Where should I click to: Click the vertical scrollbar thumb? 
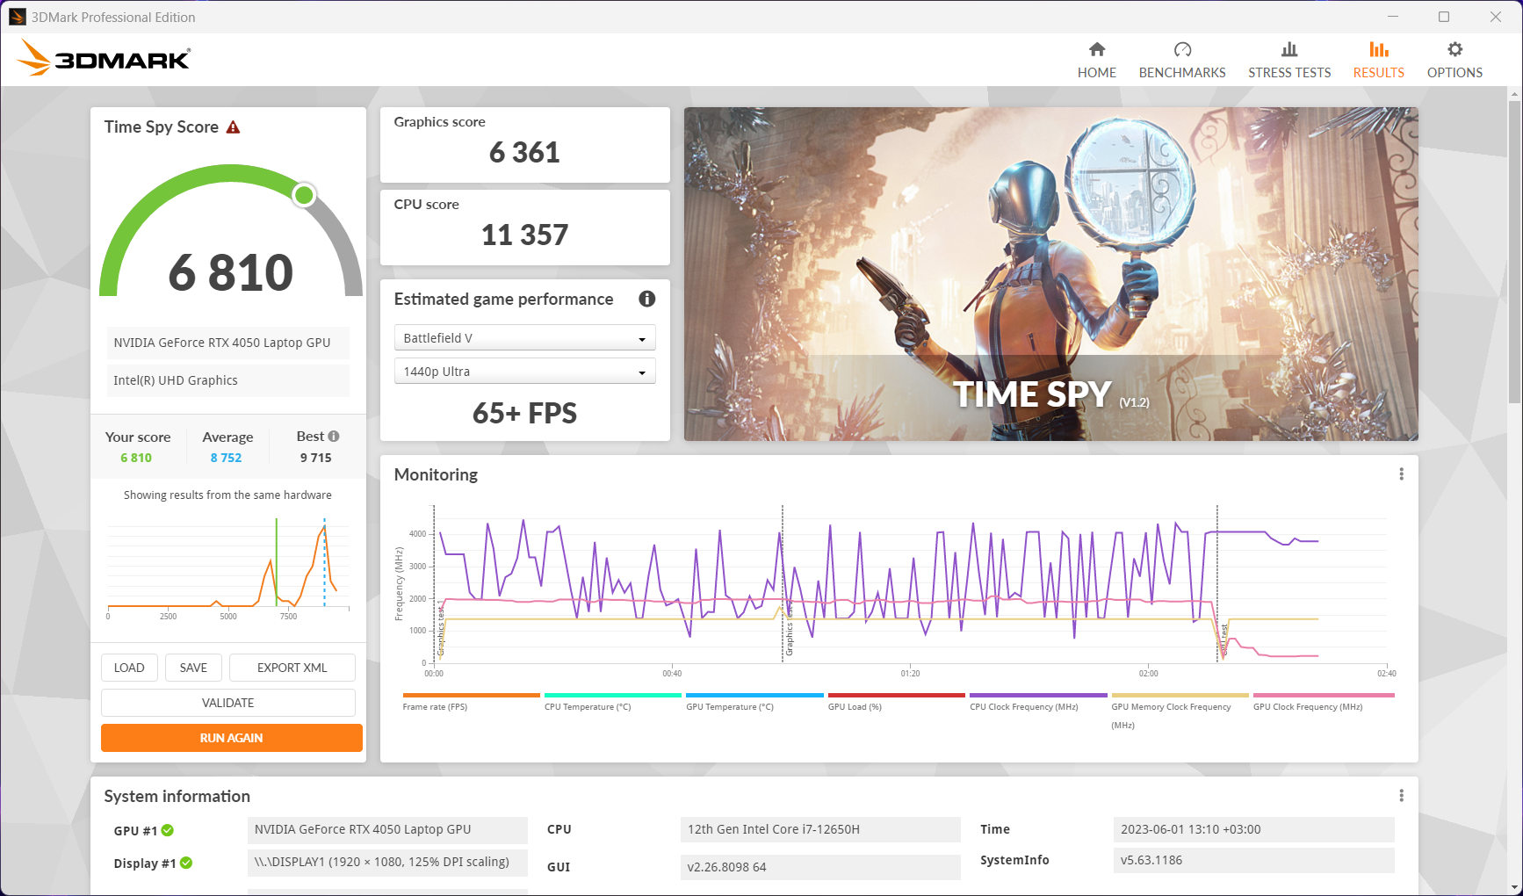1514,250
